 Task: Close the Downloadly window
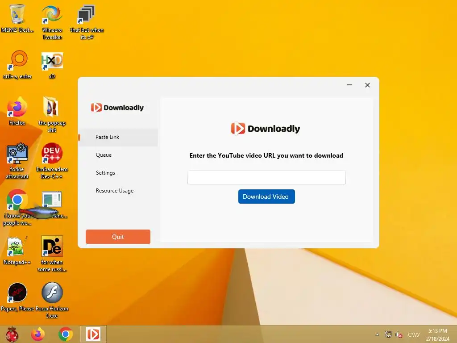coord(367,85)
